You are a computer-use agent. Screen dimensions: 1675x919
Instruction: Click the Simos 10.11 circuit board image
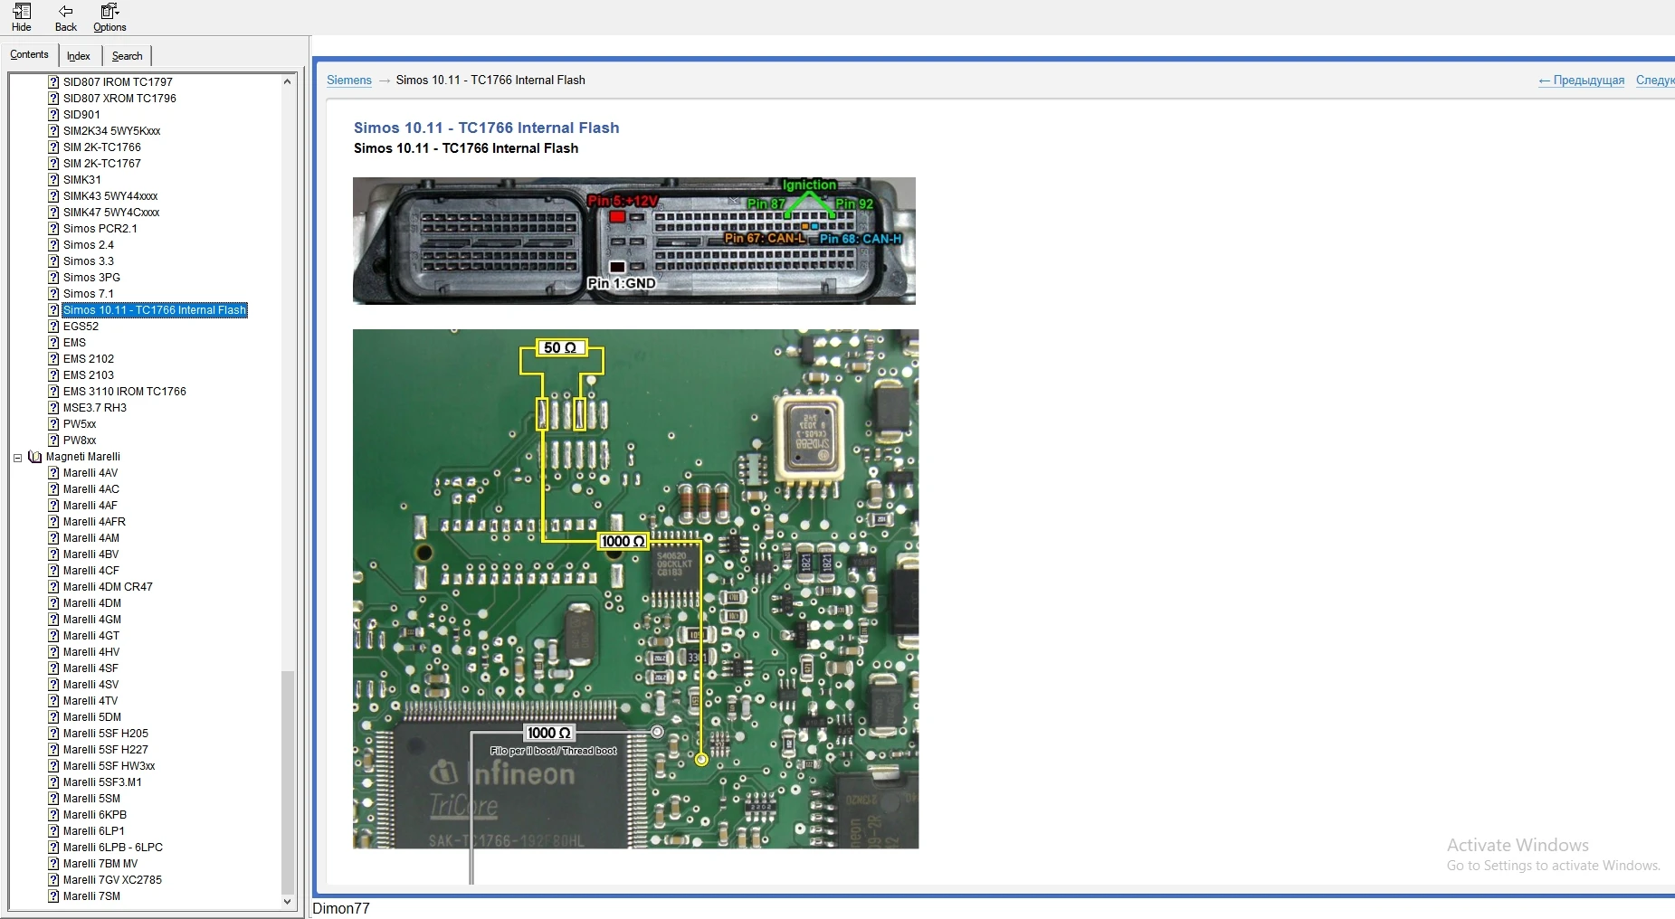[635, 589]
